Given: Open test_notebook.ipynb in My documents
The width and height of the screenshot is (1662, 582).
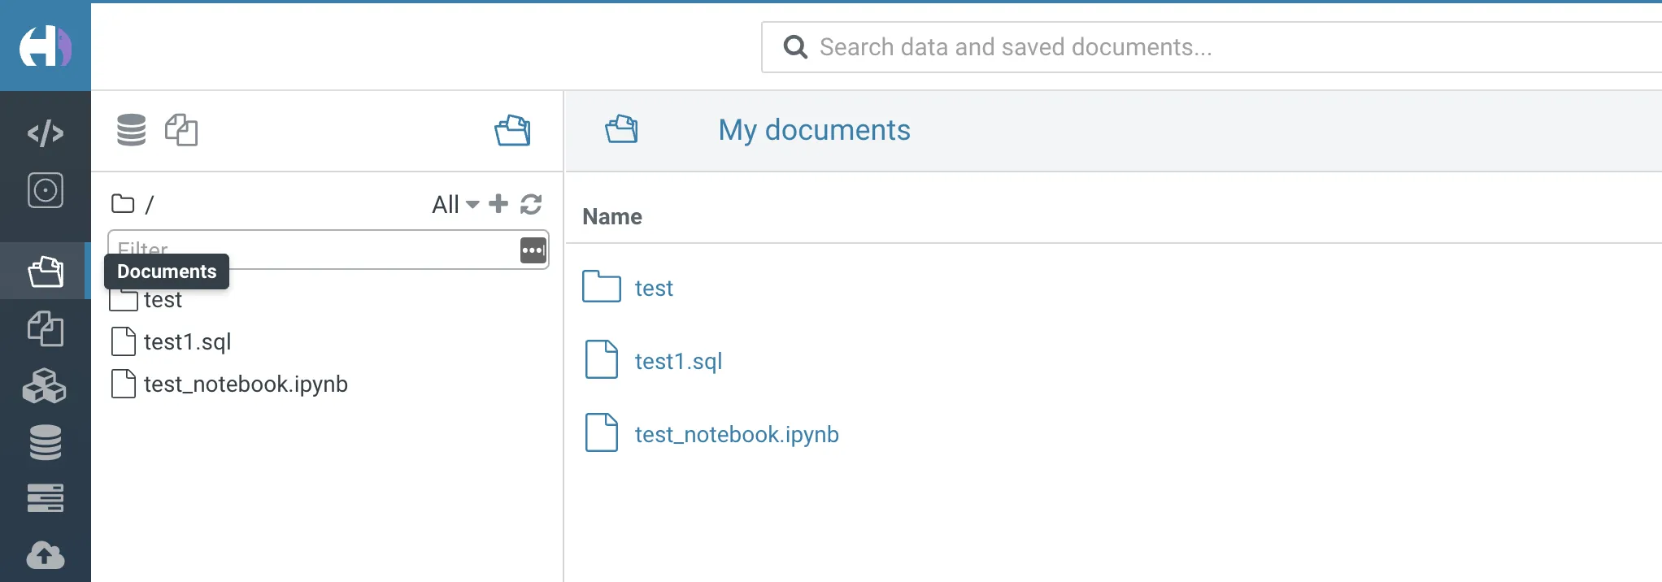Looking at the screenshot, I should [x=736, y=434].
